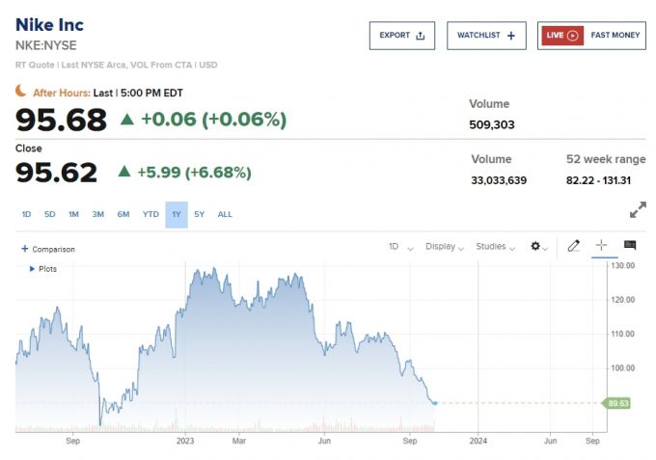Open the chart comment bubble icon

[x=630, y=246]
